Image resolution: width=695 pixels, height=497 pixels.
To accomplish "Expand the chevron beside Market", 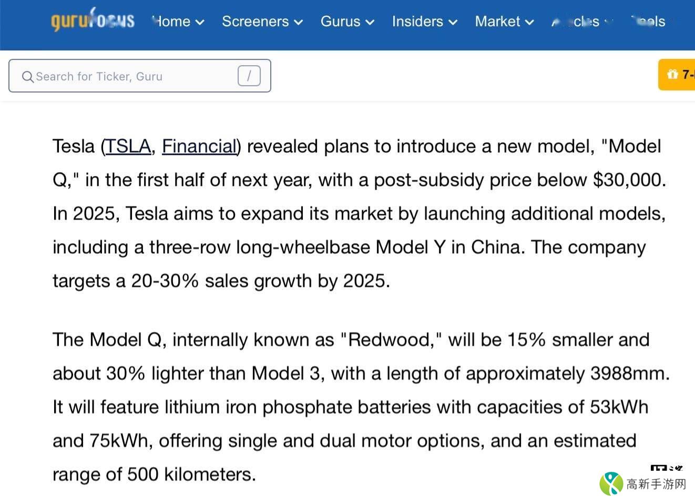I will click(529, 22).
